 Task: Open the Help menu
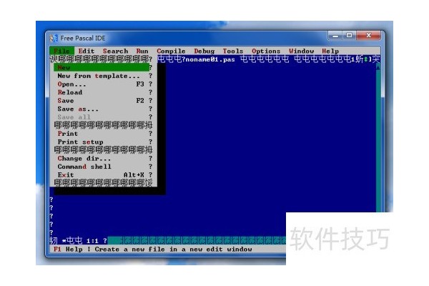(330, 51)
